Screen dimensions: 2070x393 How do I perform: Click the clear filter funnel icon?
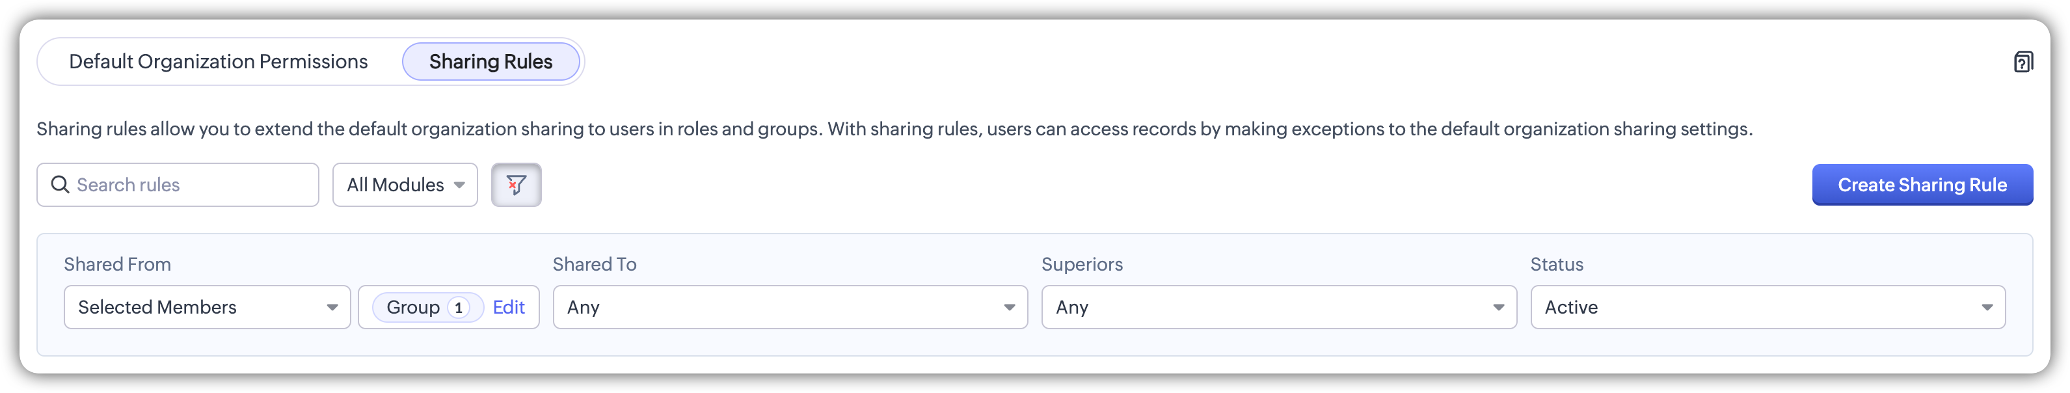pos(516,185)
